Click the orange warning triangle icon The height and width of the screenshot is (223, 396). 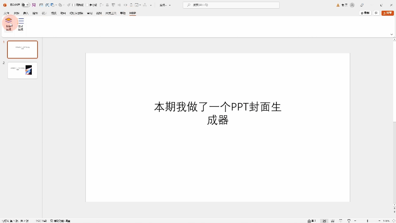(x=338, y=5)
